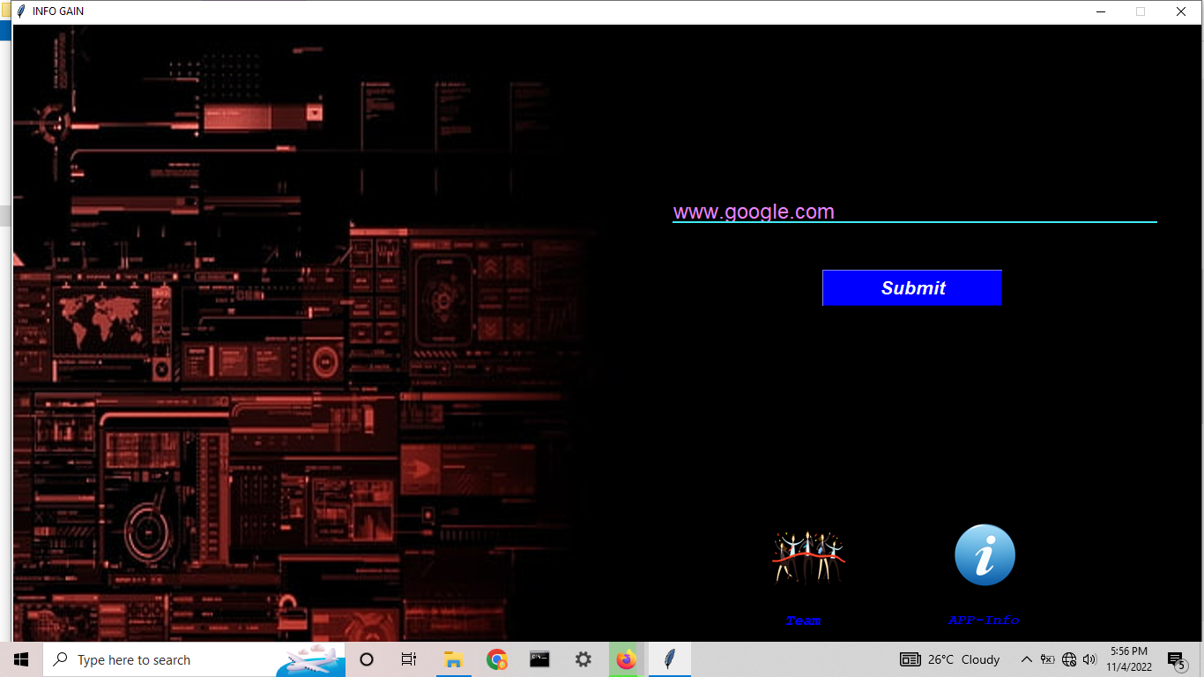Open the notification center icon
This screenshot has width=1204, height=677.
pos(1176,659)
